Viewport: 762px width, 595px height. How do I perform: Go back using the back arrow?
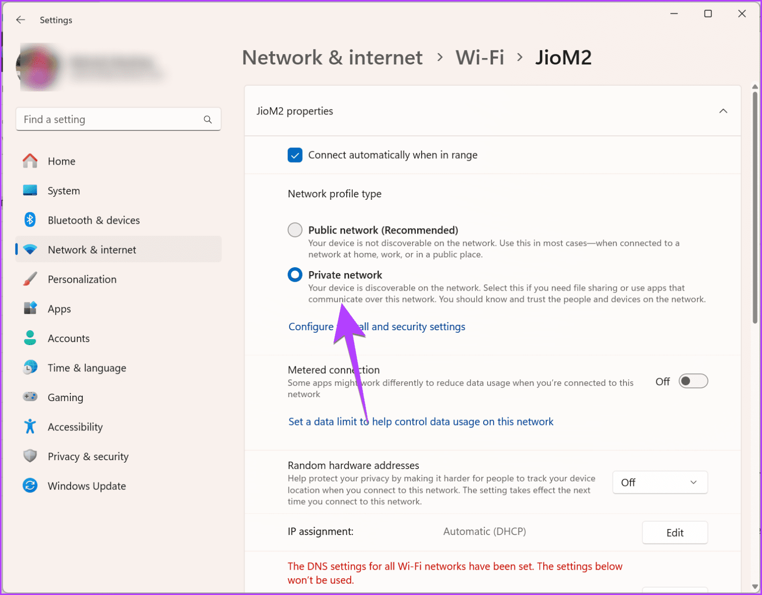point(20,20)
